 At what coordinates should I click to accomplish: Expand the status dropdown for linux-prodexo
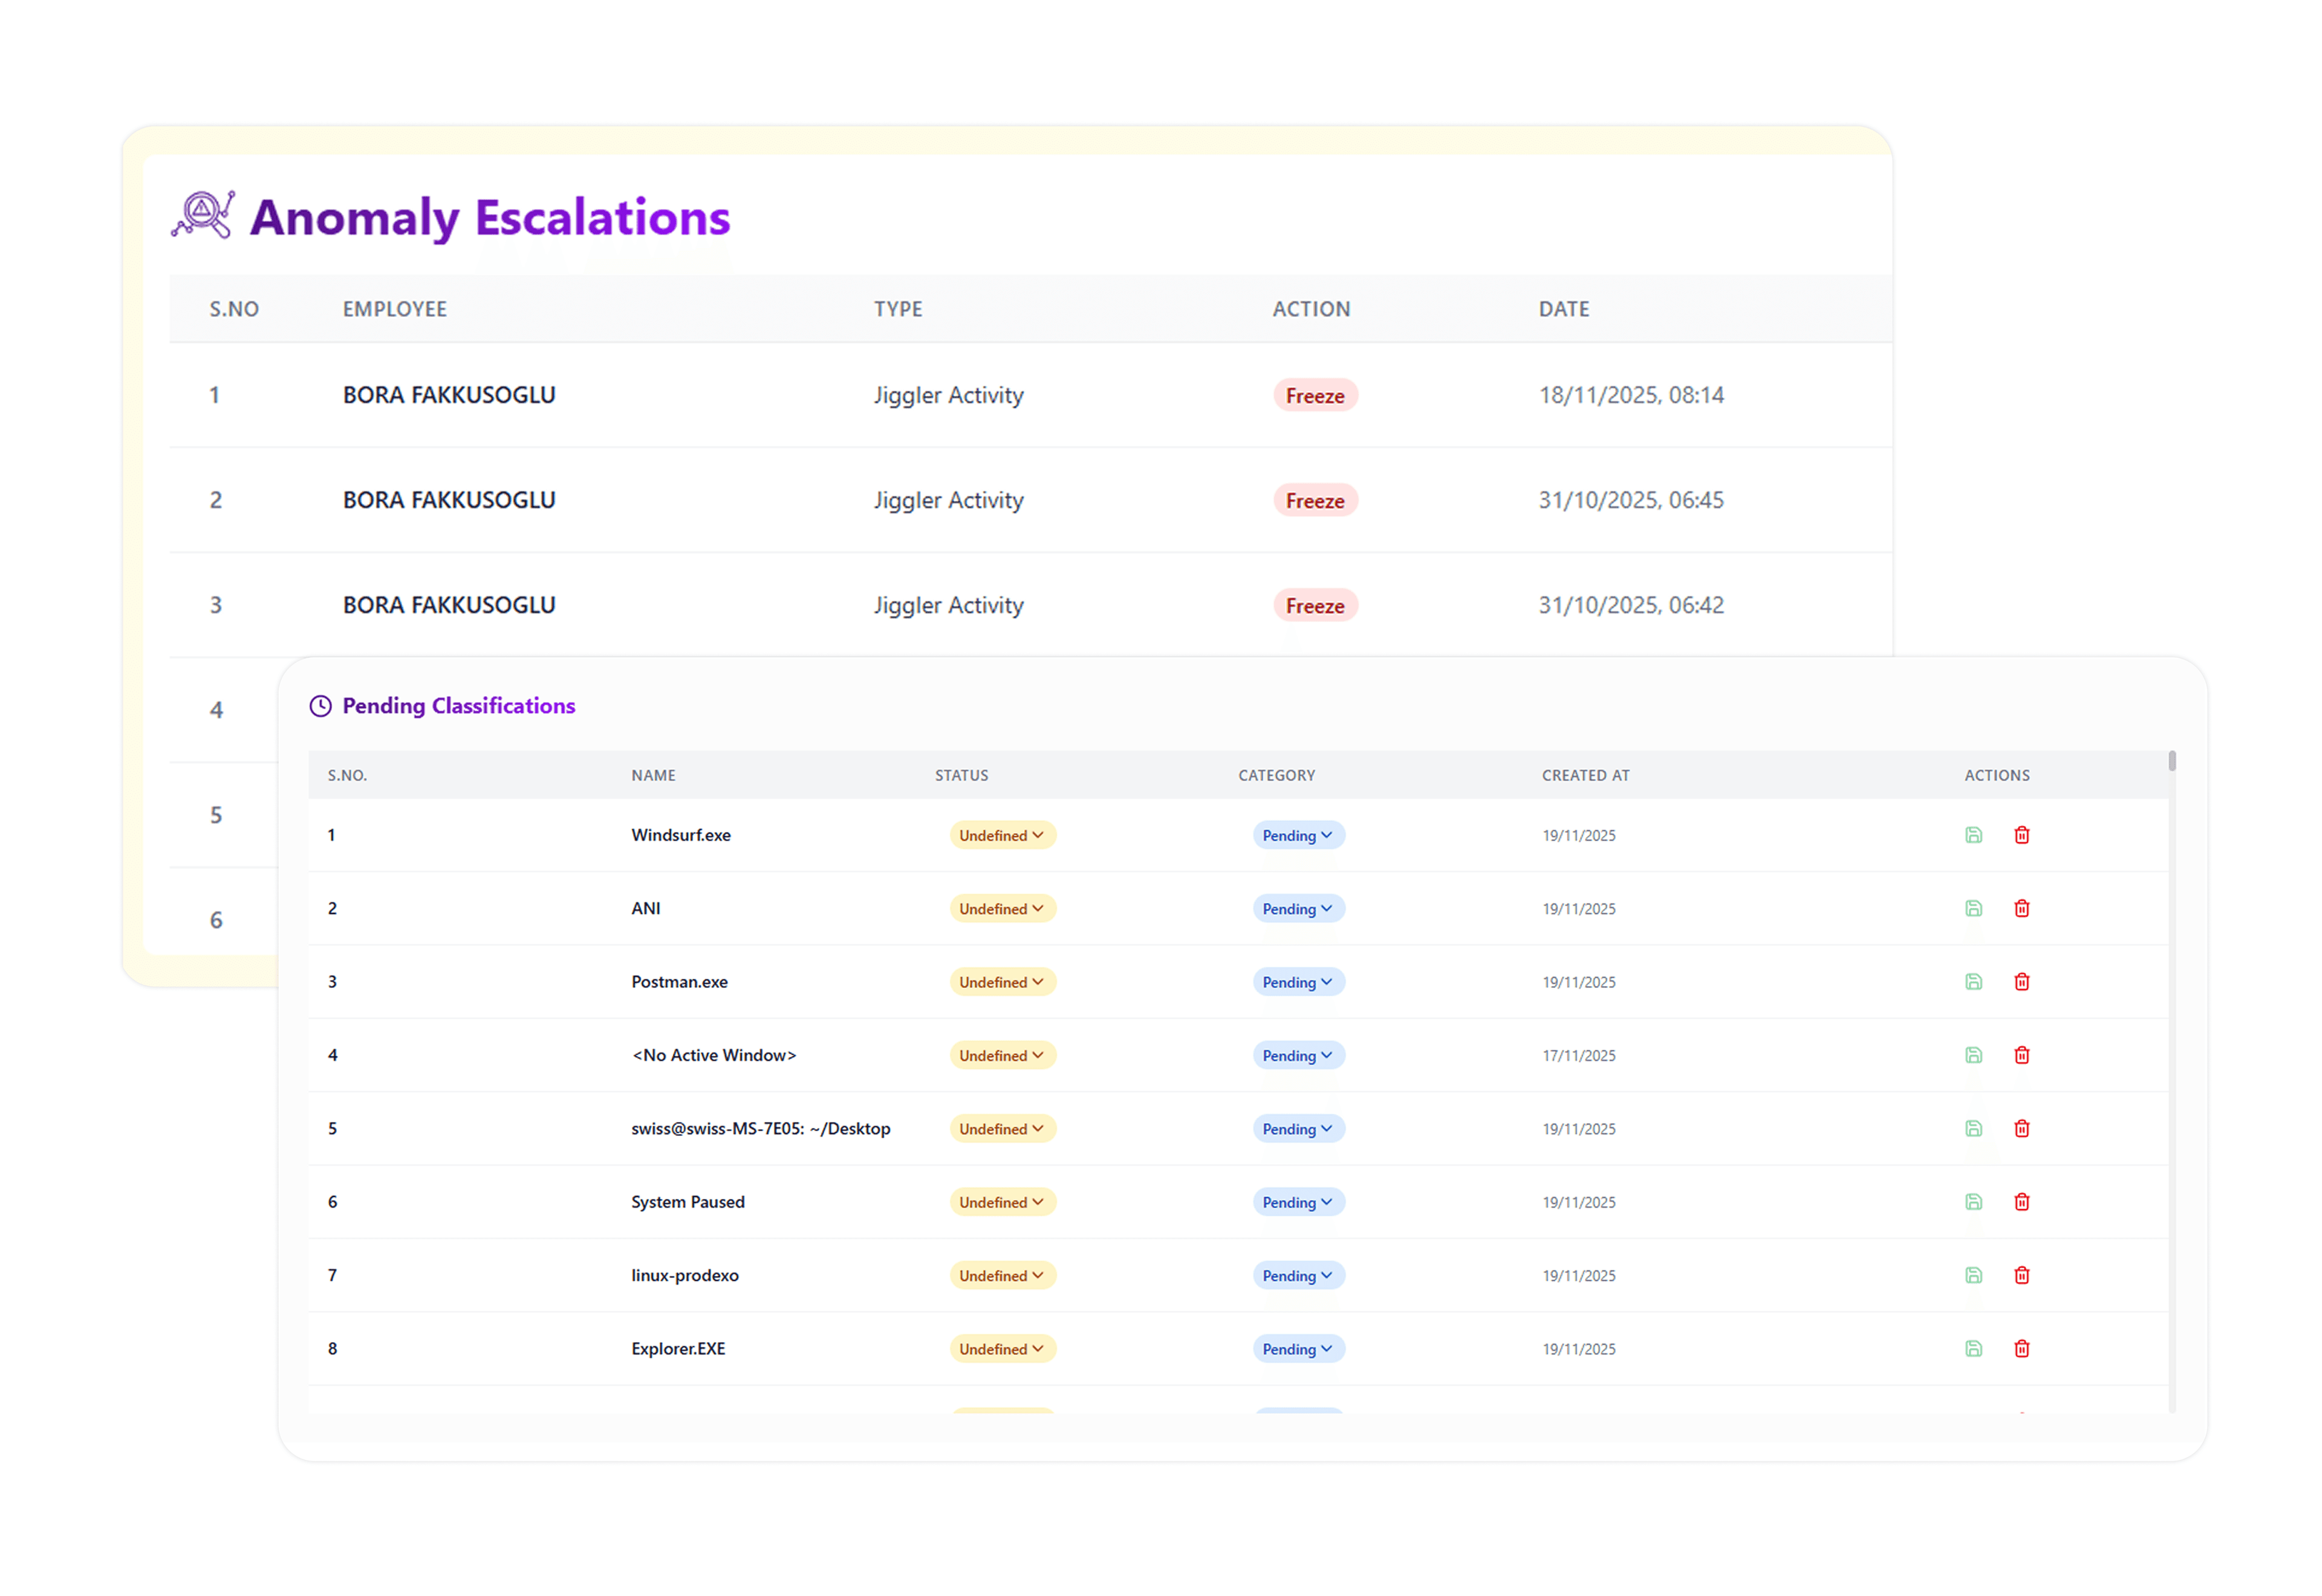1002,1275
